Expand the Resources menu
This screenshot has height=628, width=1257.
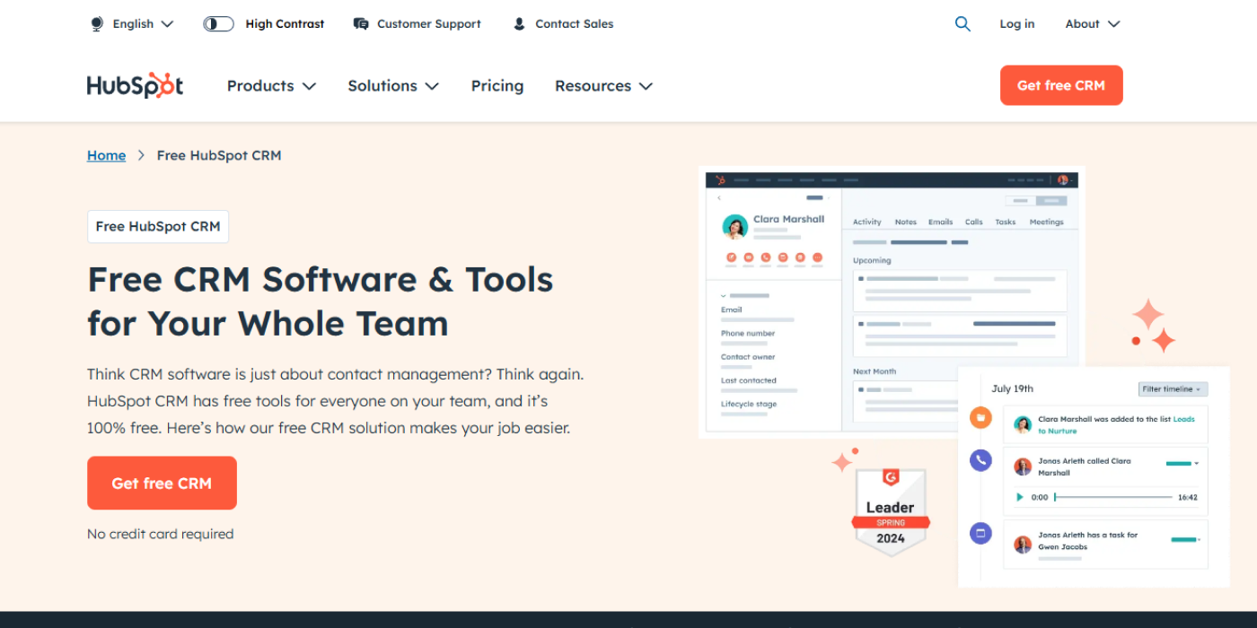[x=603, y=86]
